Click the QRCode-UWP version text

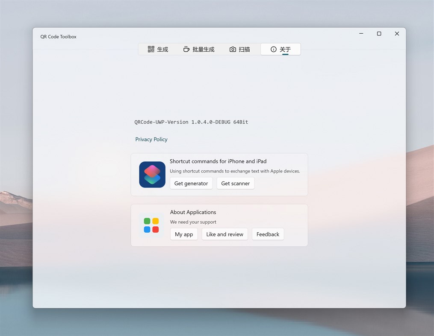click(191, 122)
